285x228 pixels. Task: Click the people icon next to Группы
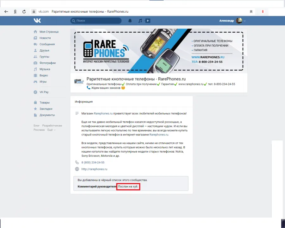(x=35, y=57)
